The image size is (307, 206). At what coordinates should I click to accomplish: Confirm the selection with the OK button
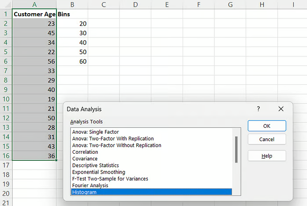266,126
